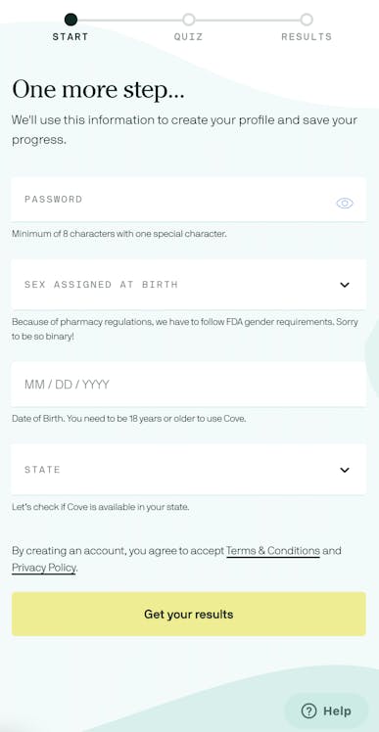
Task: Go to the RESULTS step label
Action: (307, 37)
